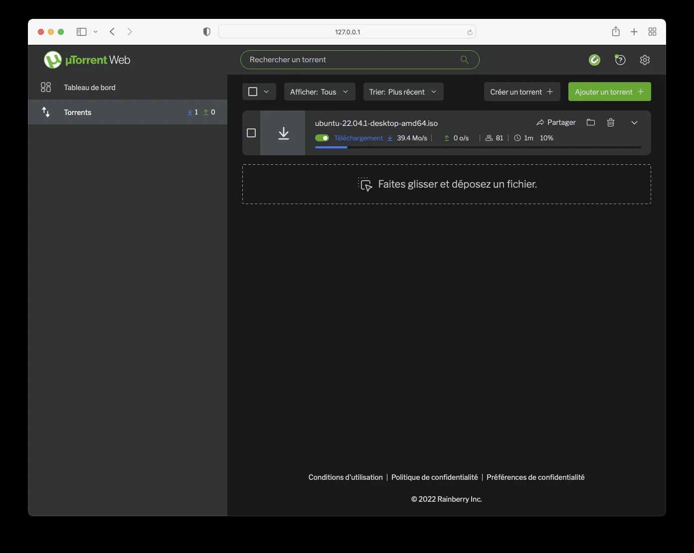Open Afficher: Tous filter dropdown
This screenshot has width=694, height=553.
[x=320, y=92]
